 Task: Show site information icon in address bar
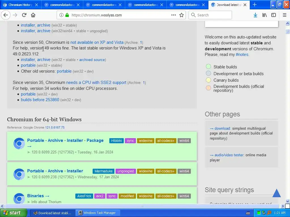pos(61,15)
